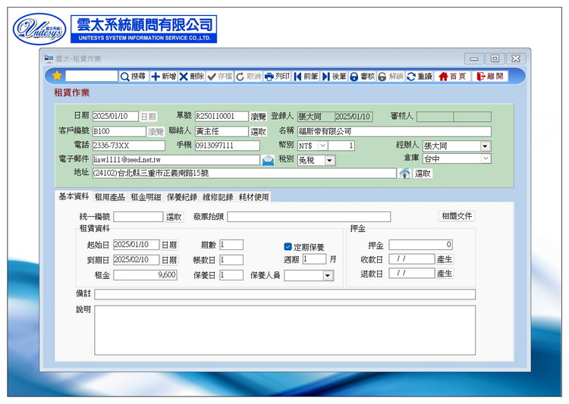Click the 備註 remarks field
The height and width of the screenshot is (404, 569).
(x=284, y=294)
